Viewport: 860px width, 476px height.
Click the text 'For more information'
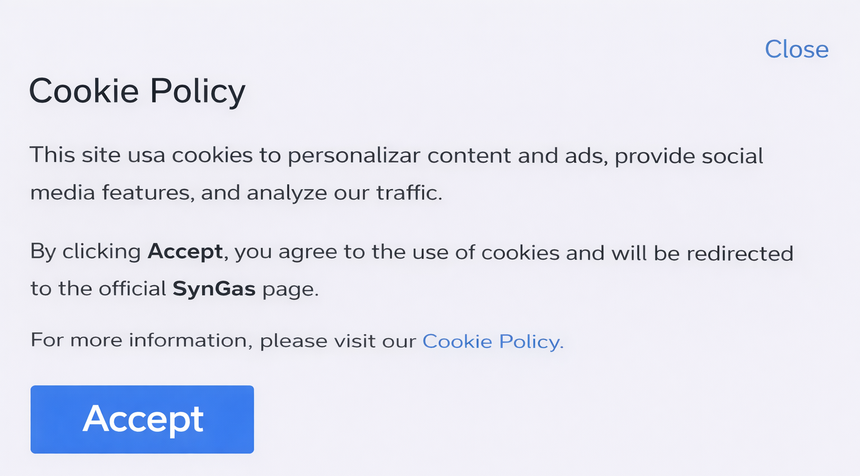coord(138,340)
